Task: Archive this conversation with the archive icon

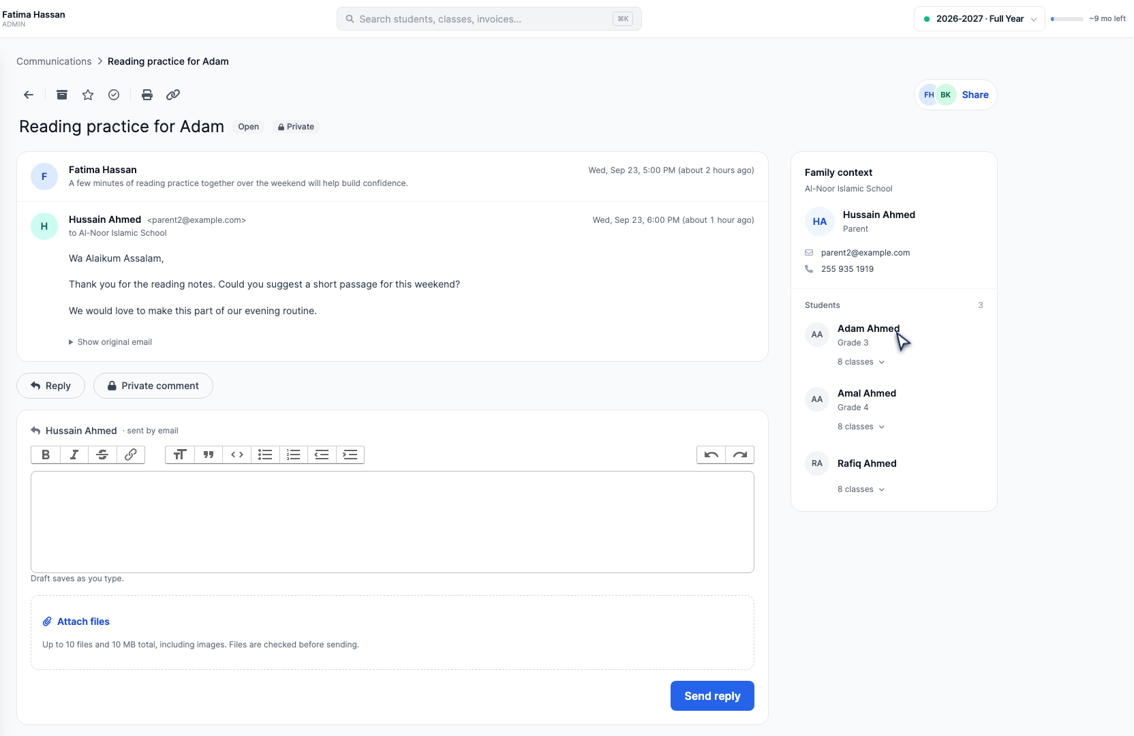Action: (62, 95)
